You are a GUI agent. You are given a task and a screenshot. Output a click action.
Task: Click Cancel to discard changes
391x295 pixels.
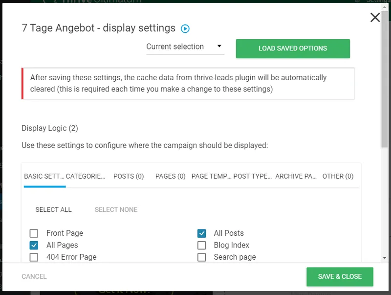click(x=34, y=276)
